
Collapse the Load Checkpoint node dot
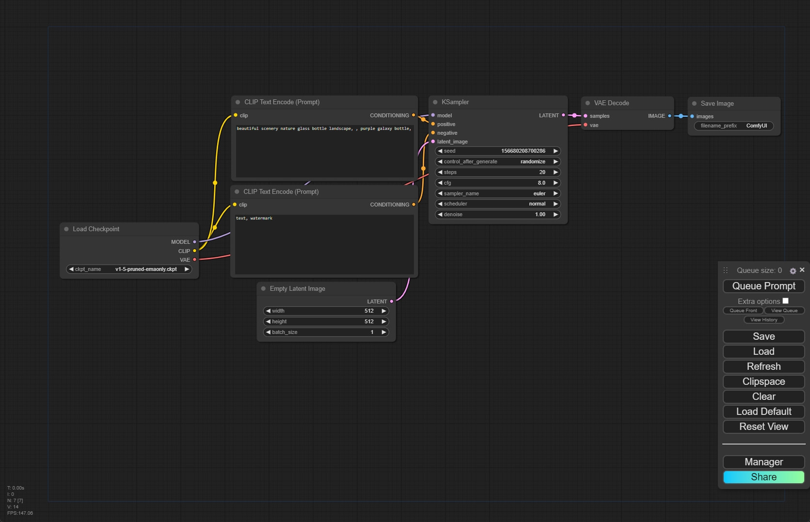pos(66,229)
